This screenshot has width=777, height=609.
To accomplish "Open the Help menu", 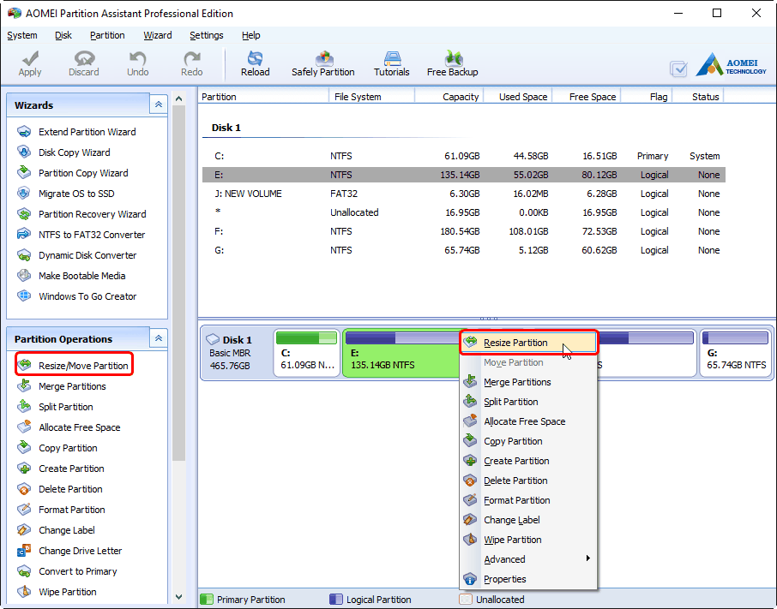I will tap(251, 35).
